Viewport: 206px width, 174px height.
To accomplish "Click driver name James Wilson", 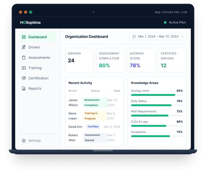I will pos(73,102).
